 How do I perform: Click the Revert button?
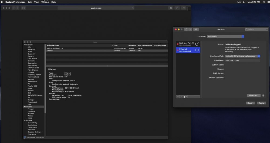click(x=250, y=103)
